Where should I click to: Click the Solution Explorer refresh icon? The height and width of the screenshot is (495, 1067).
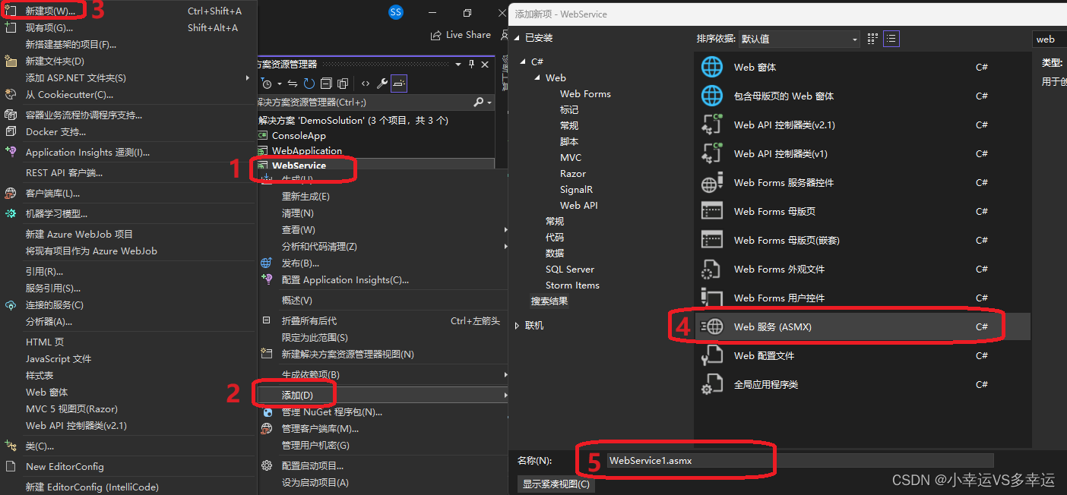309,84
